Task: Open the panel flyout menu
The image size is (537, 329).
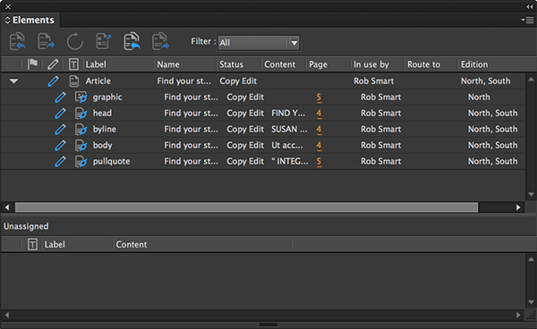Action: pos(527,21)
